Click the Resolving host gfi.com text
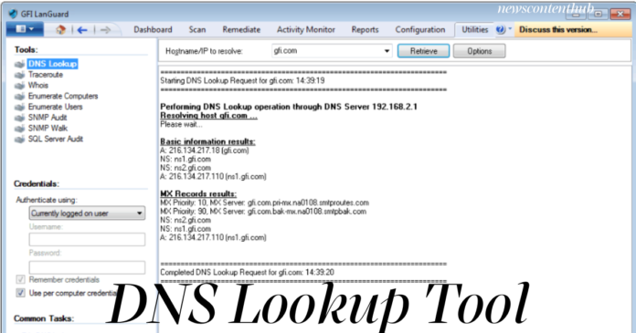Viewport: 636px width, 333px height. click(208, 116)
